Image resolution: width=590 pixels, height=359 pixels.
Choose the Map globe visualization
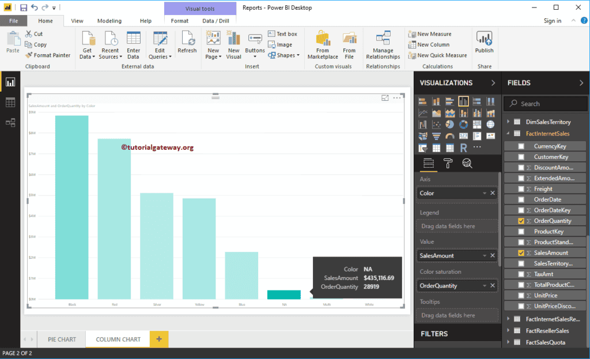(x=490, y=124)
